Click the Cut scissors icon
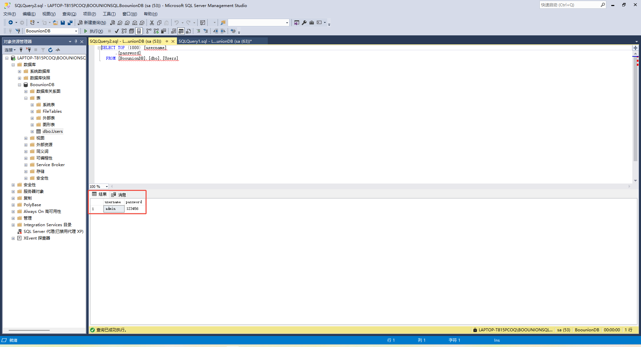 152,23
